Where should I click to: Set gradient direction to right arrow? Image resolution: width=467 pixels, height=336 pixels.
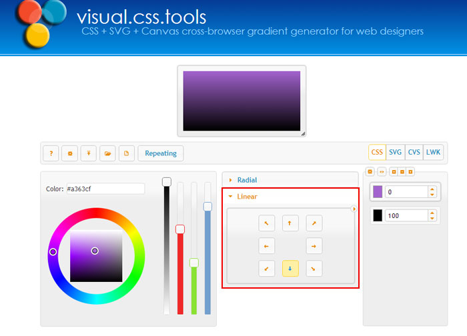[314, 246]
